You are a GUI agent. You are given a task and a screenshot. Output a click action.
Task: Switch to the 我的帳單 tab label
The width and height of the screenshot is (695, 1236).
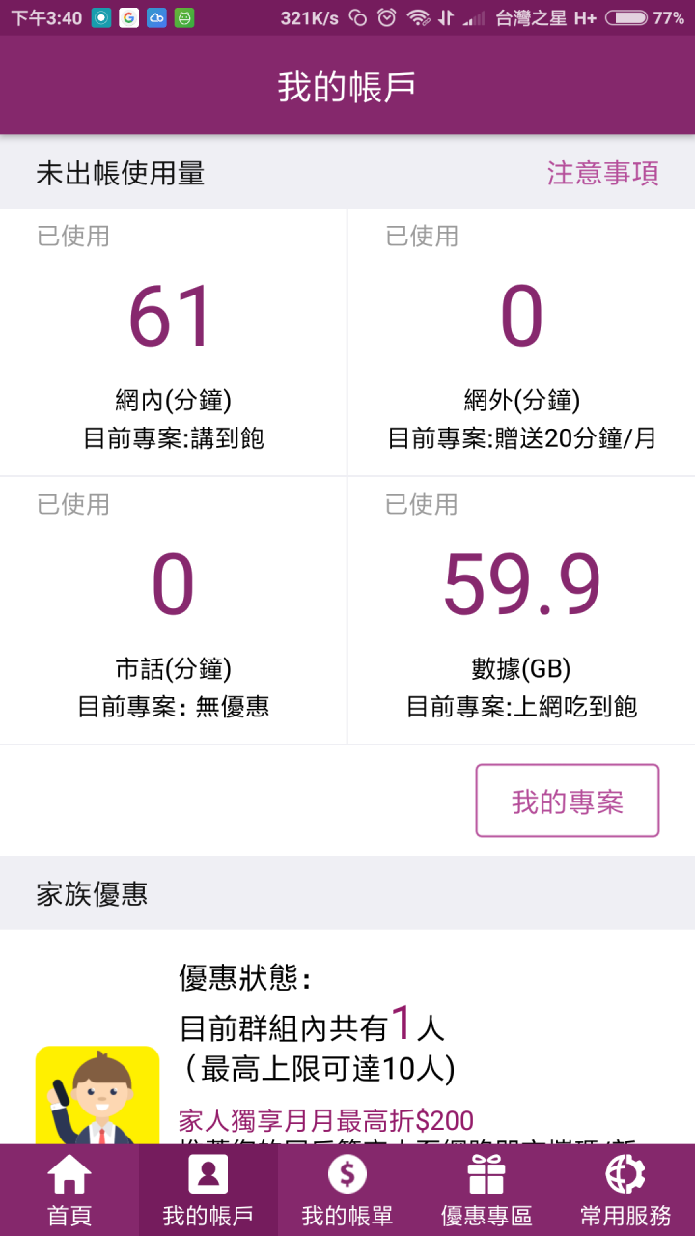[347, 1215]
